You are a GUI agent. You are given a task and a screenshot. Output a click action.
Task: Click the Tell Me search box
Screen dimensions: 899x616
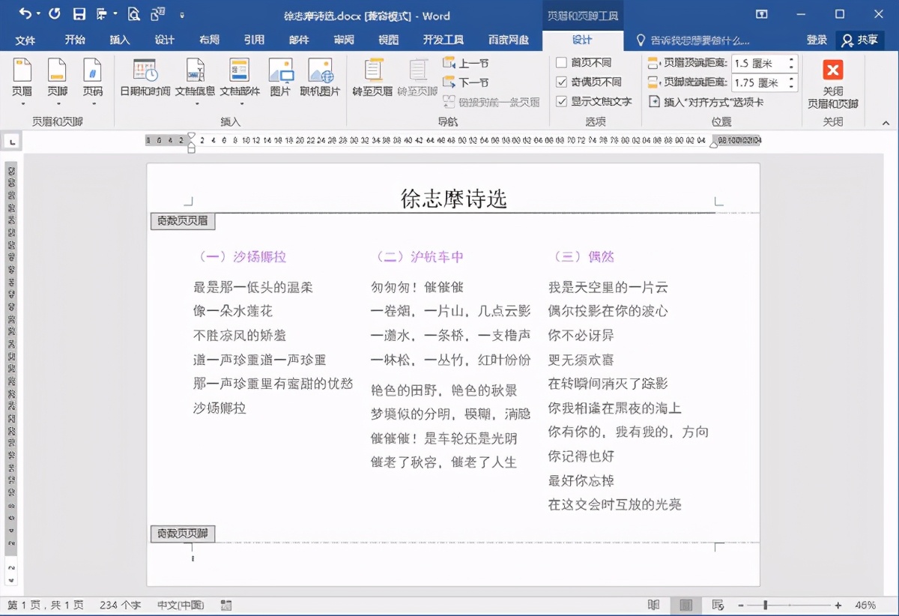pyautogui.click(x=697, y=40)
